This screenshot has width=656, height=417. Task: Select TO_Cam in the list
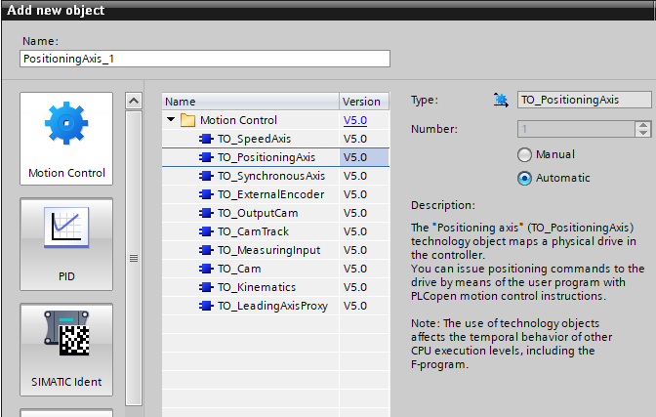tap(239, 269)
